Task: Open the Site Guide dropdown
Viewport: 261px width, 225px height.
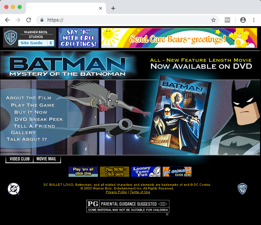Action: (x=36, y=43)
